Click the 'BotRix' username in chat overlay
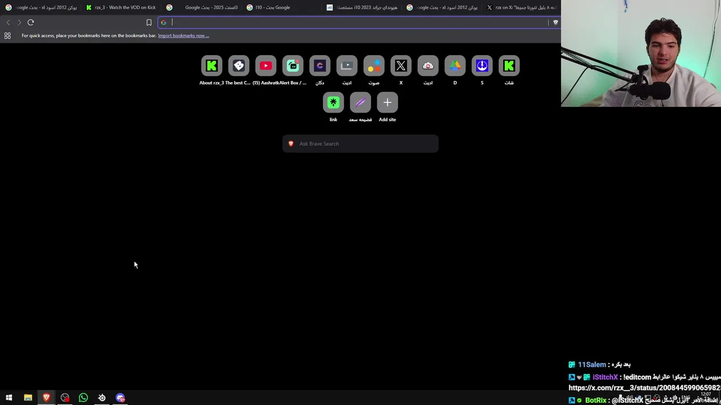The image size is (721, 405). [x=595, y=400]
